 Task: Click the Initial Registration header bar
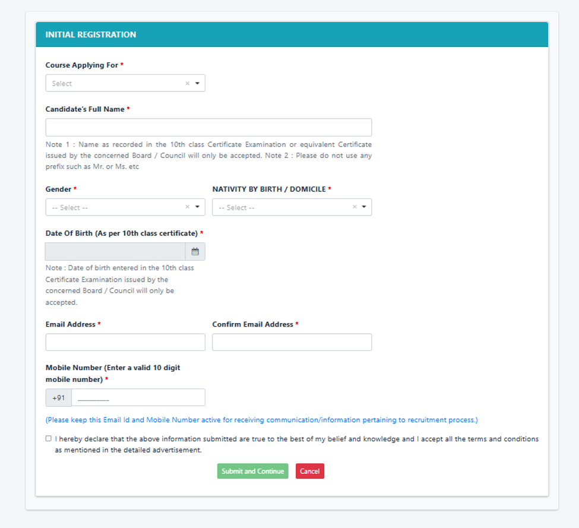point(292,34)
